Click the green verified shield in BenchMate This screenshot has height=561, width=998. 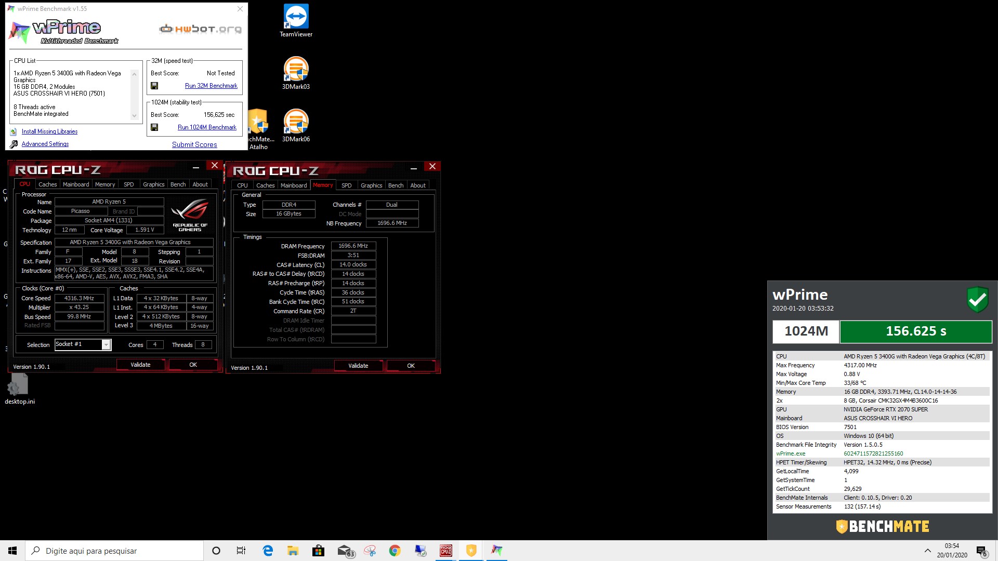coord(977,300)
